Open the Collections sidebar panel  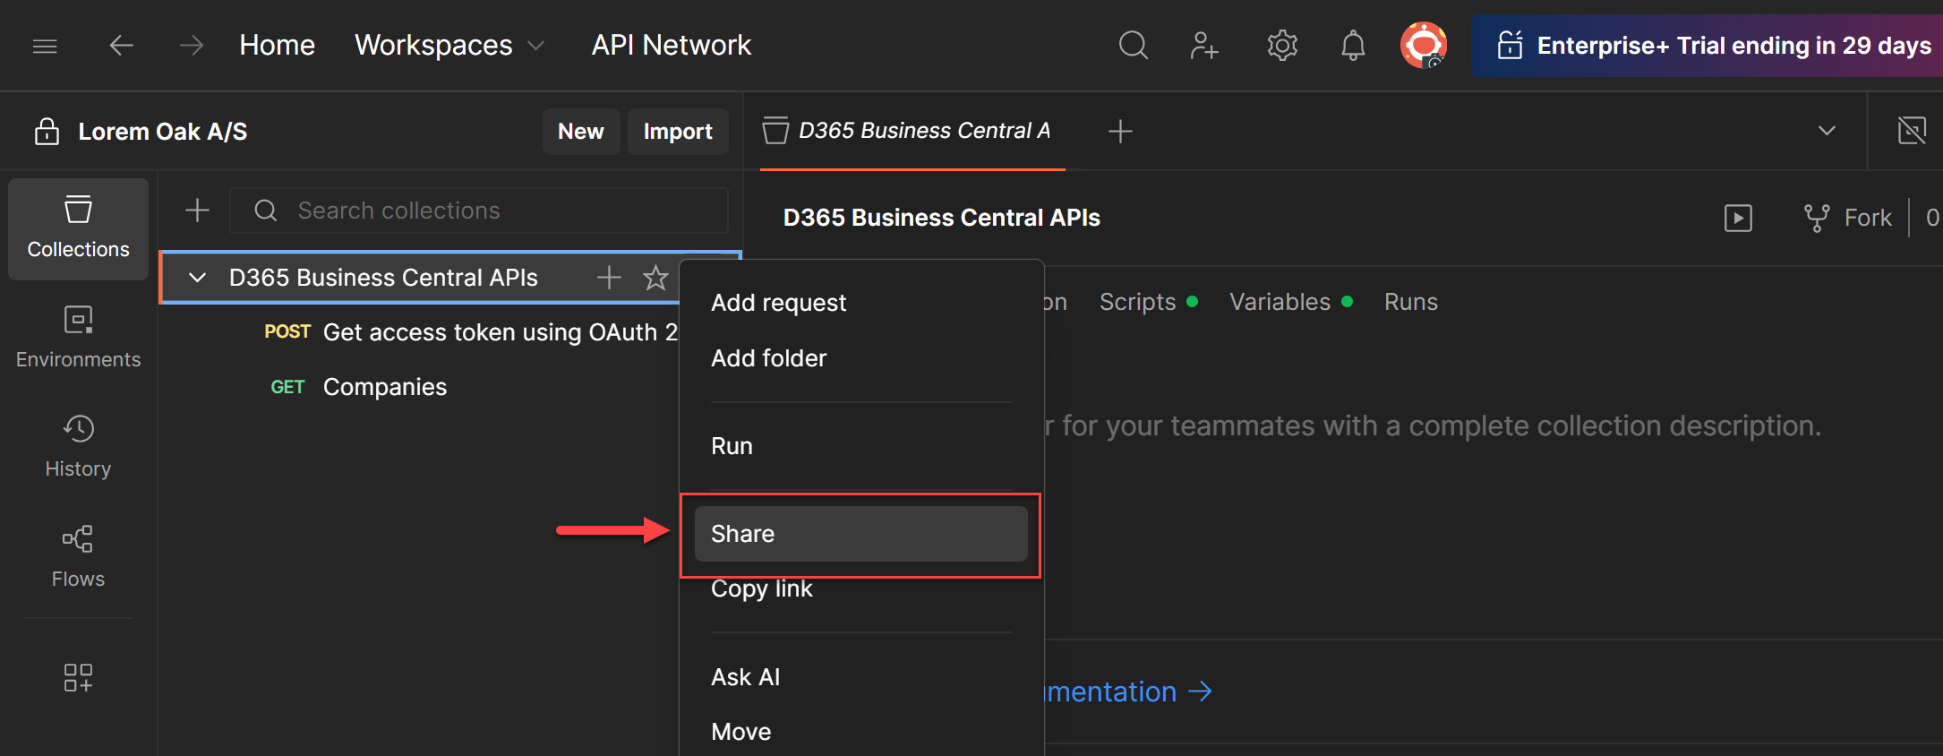pyautogui.click(x=79, y=229)
